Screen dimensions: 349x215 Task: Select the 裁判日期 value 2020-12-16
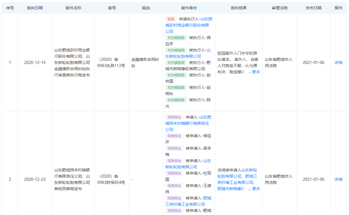[35, 63]
